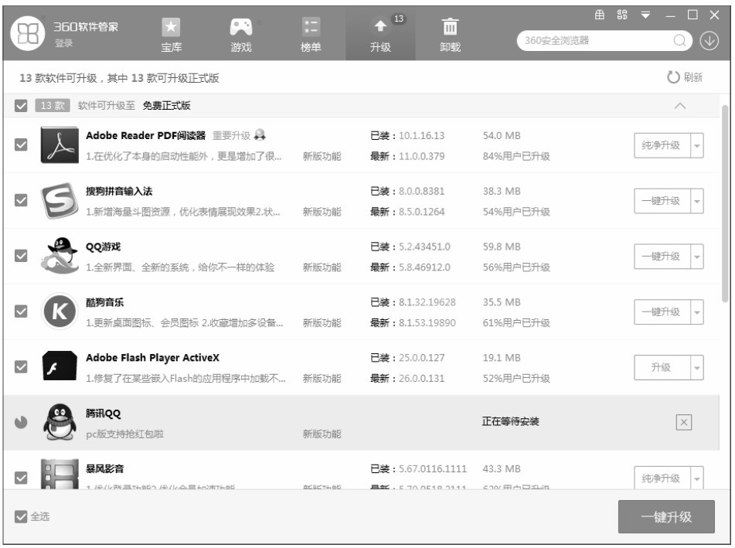This screenshot has width=735, height=548.
Task: Uncheck Adobe Reader PDF阅读器 checkbox
Action: coord(21,145)
